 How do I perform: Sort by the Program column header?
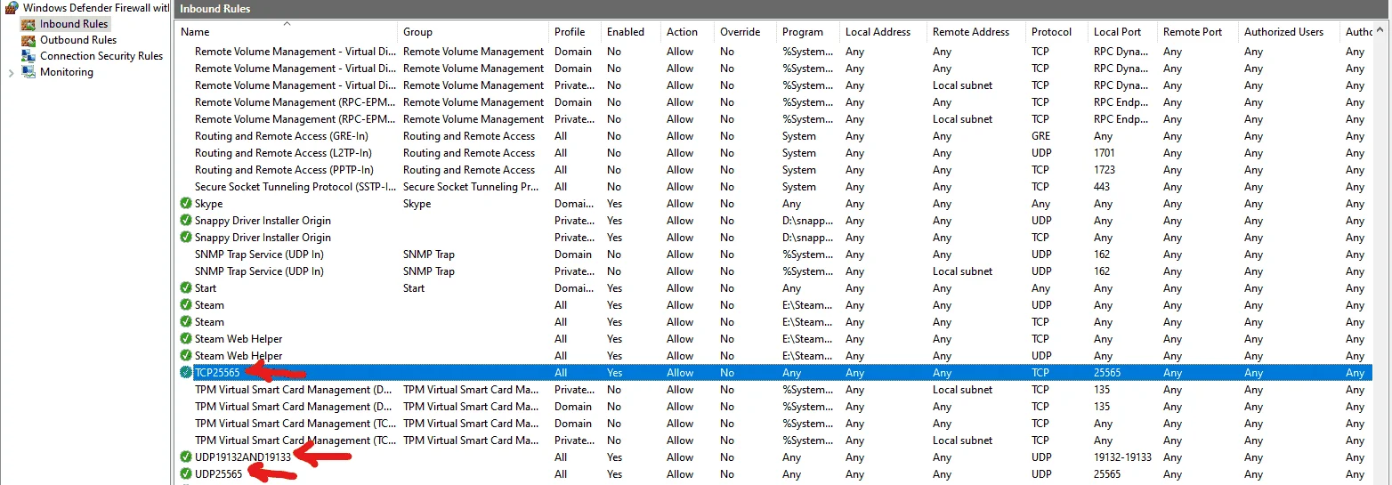(x=803, y=32)
